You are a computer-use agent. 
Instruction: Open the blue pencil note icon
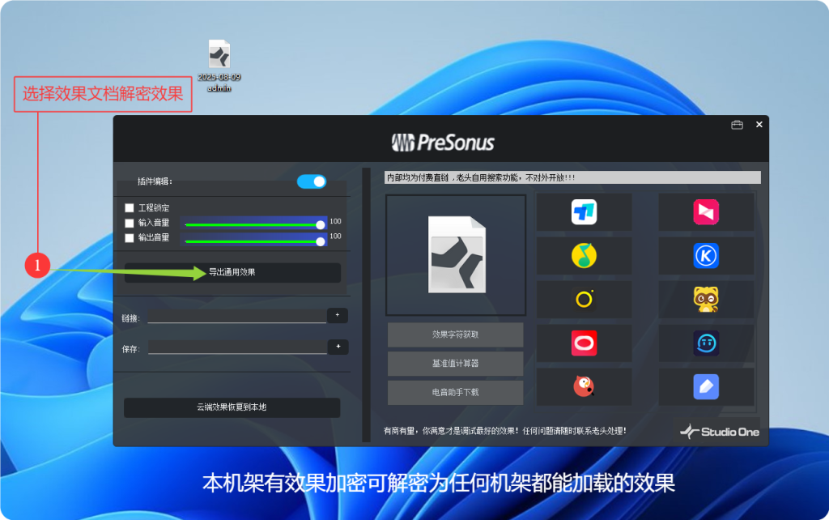tap(706, 386)
